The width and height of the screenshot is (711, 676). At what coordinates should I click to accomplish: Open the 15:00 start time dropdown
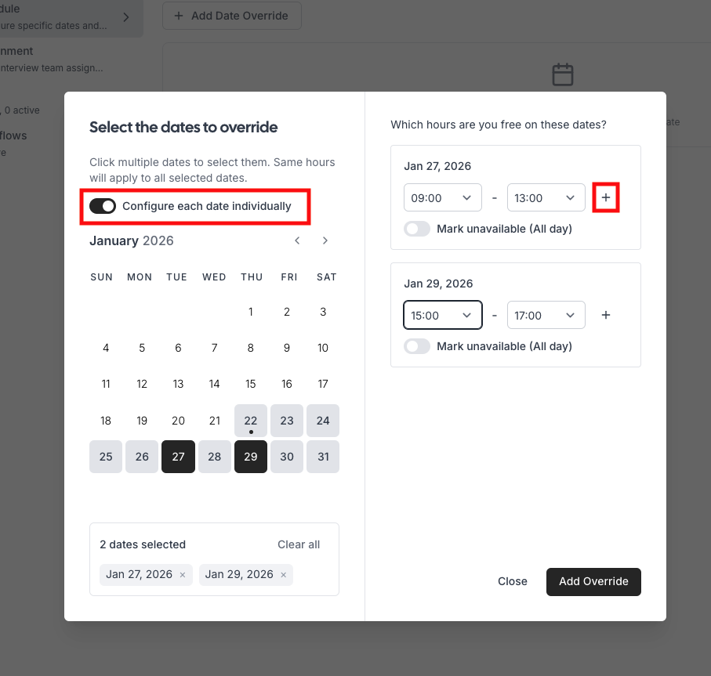point(443,315)
